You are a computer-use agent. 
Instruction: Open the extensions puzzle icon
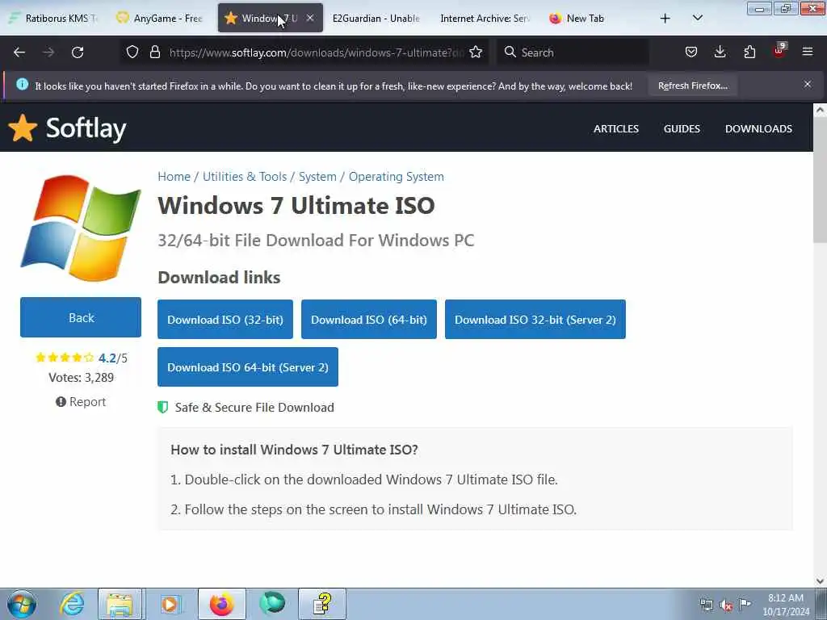tap(749, 52)
